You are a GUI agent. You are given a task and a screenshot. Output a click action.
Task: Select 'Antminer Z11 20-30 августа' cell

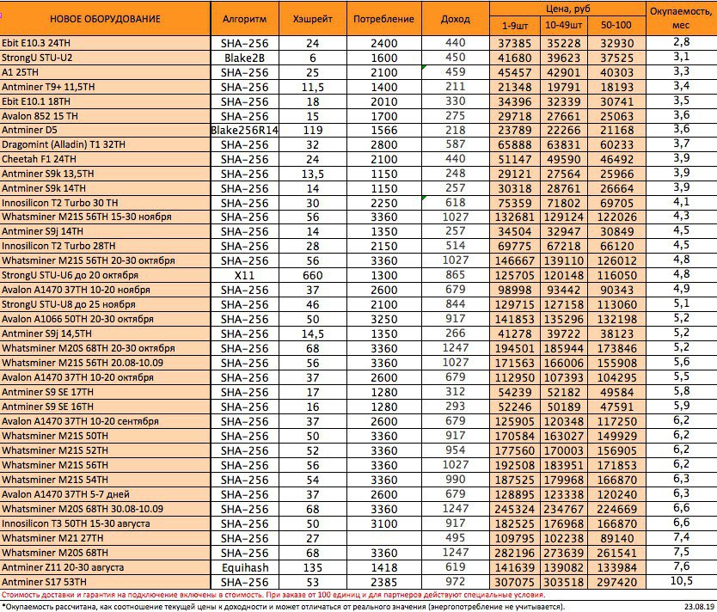coord(105,567)
